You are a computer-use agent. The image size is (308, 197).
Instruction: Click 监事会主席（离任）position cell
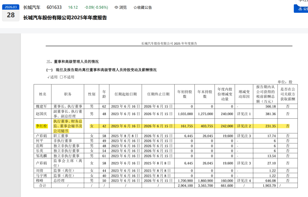68,163
